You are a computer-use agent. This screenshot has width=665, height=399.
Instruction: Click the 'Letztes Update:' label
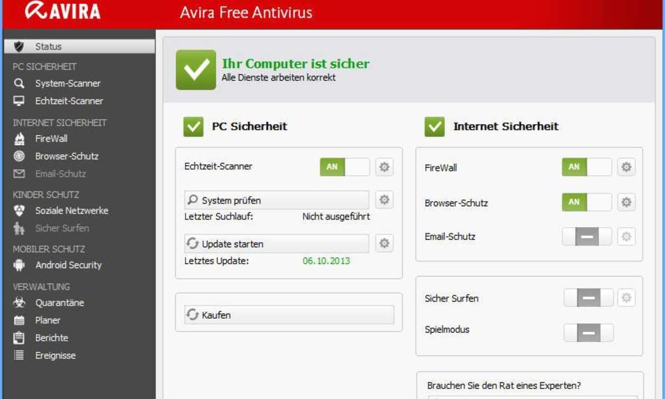tap(216, 261)
